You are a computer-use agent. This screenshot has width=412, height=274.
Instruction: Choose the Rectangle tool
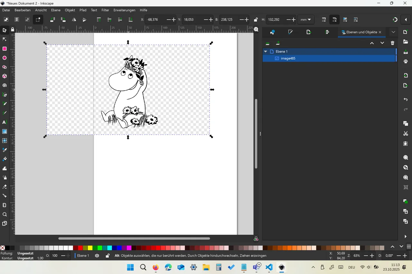point(5,49)
